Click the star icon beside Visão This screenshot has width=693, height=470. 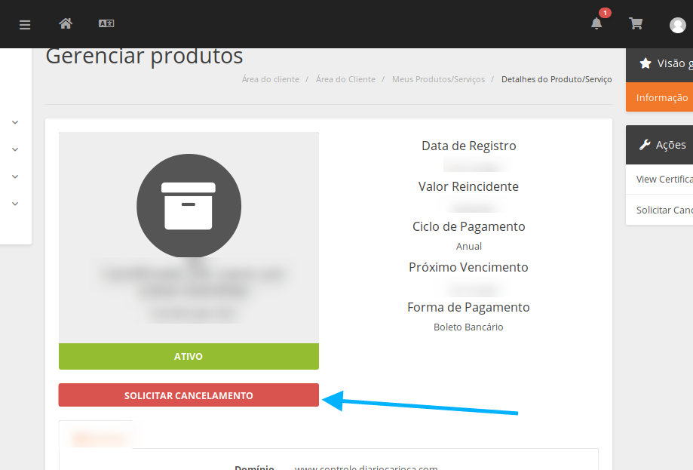(x=645, y=64)
